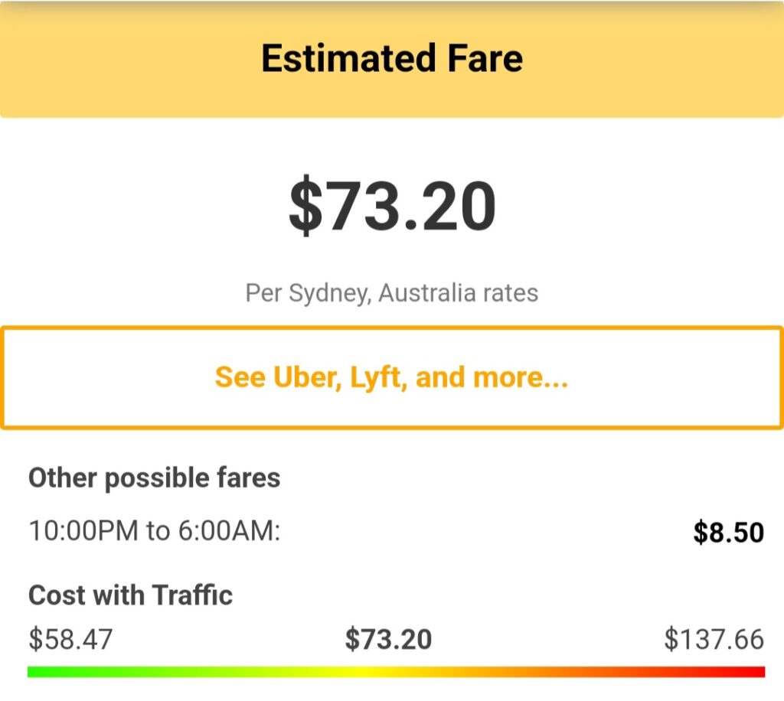Tap the Estimated Fare header title

[x=391, y=58]
